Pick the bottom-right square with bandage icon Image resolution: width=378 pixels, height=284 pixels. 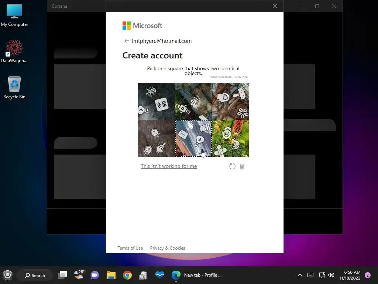230,138
